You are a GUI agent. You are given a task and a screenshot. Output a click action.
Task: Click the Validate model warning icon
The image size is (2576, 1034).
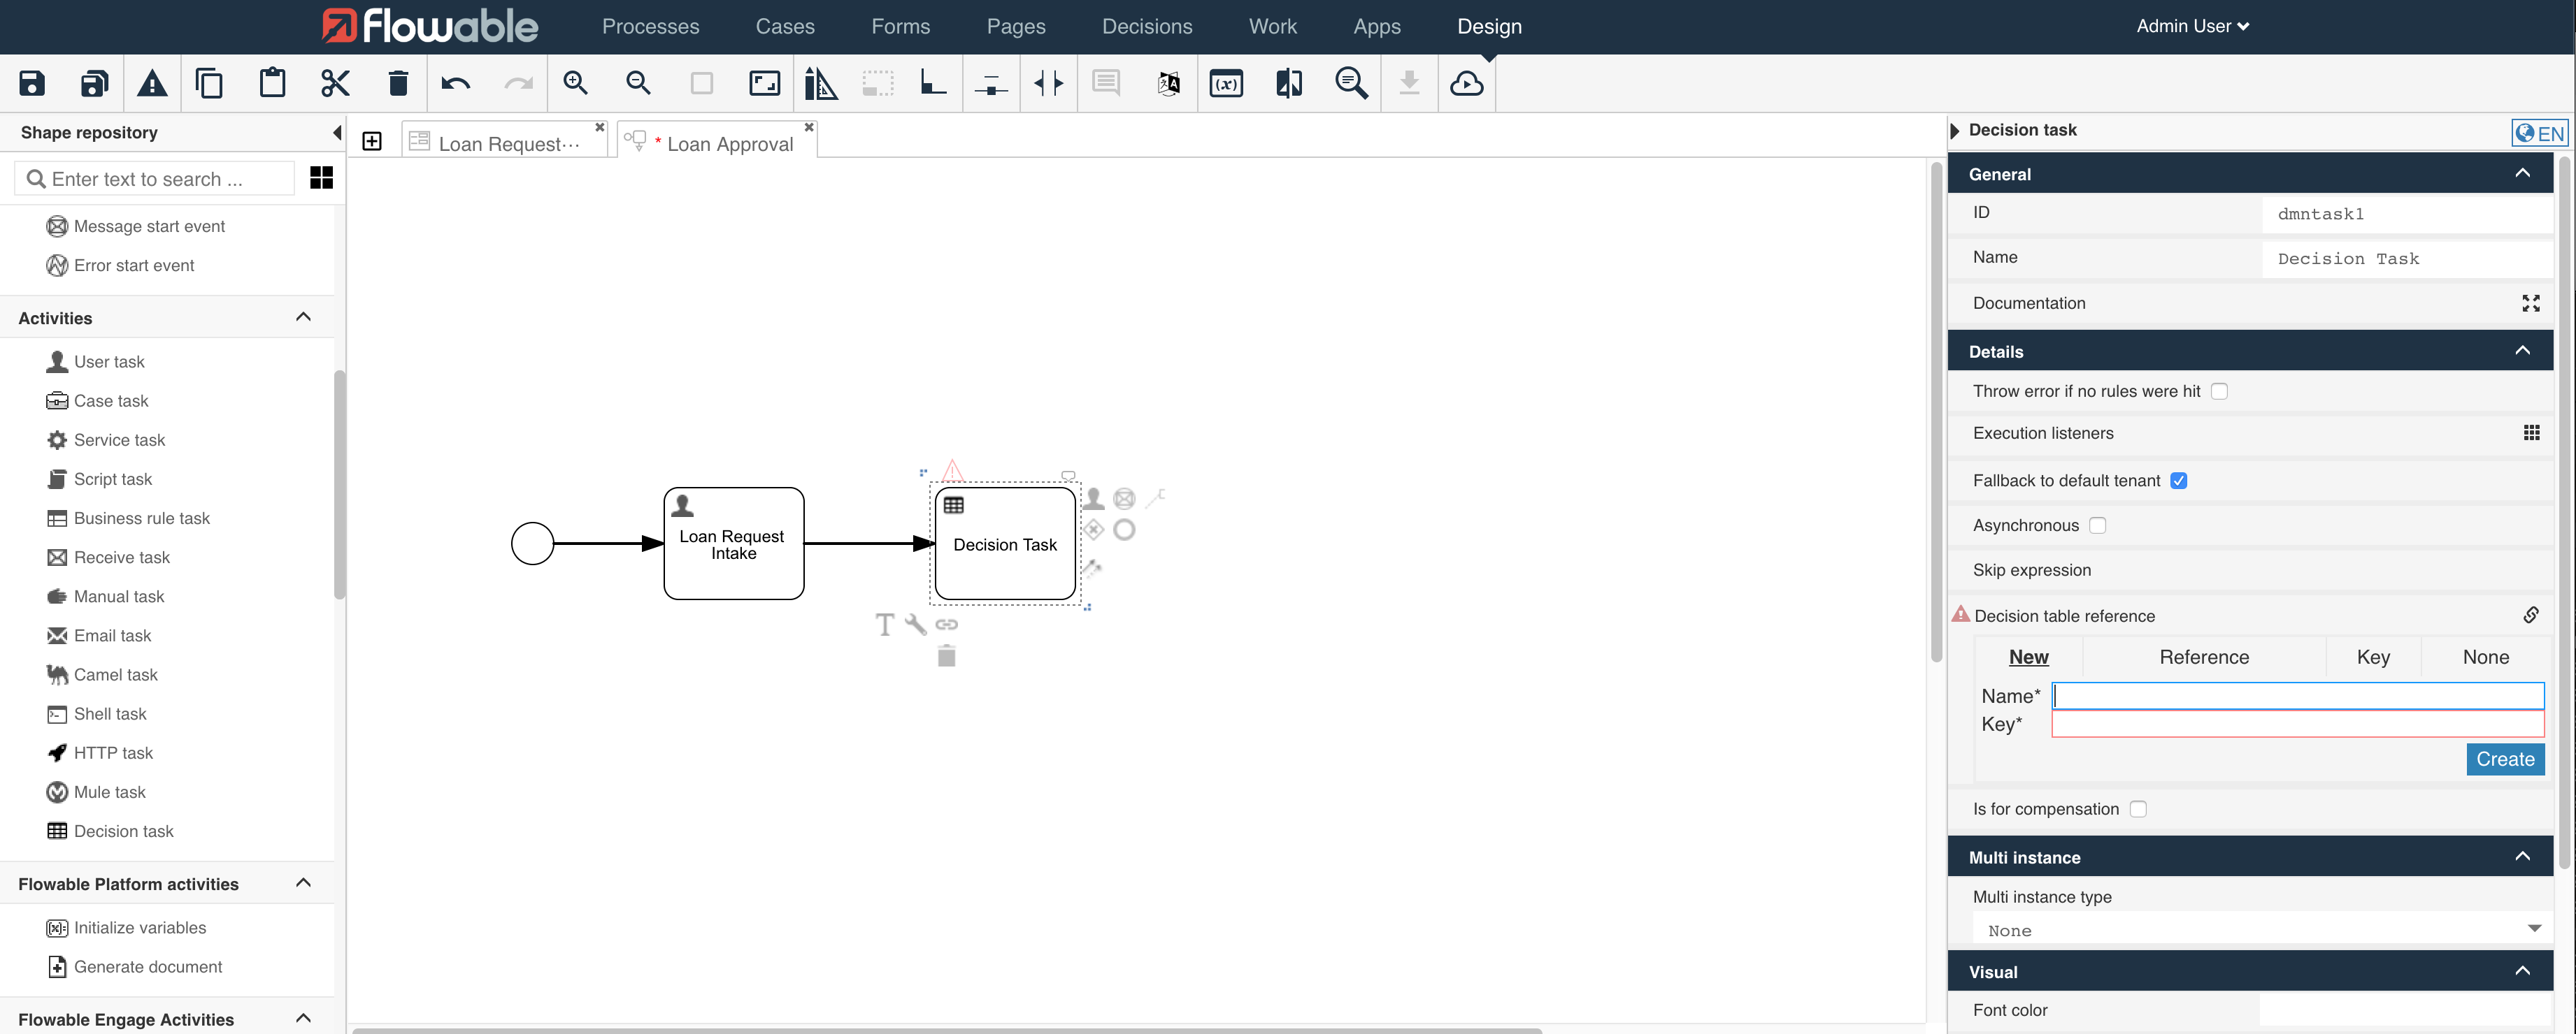(152, 83)
